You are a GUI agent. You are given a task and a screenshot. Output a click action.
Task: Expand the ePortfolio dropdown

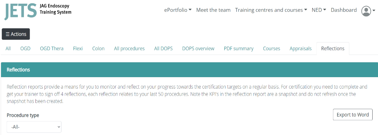(x=178, y=10)
